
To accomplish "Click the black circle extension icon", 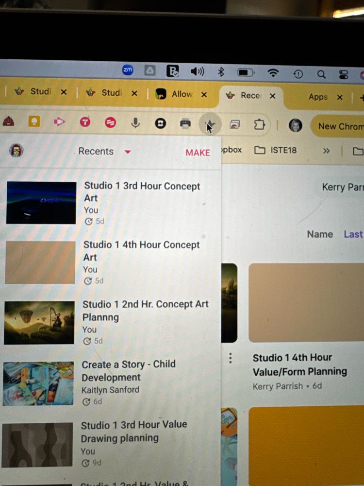I will pos(160,123).
